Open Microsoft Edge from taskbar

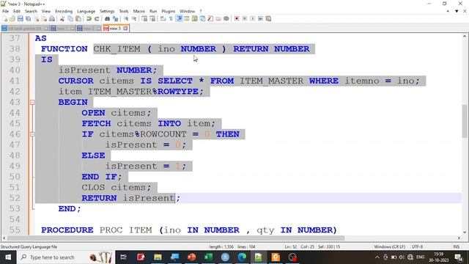click(x=242, y=257)
